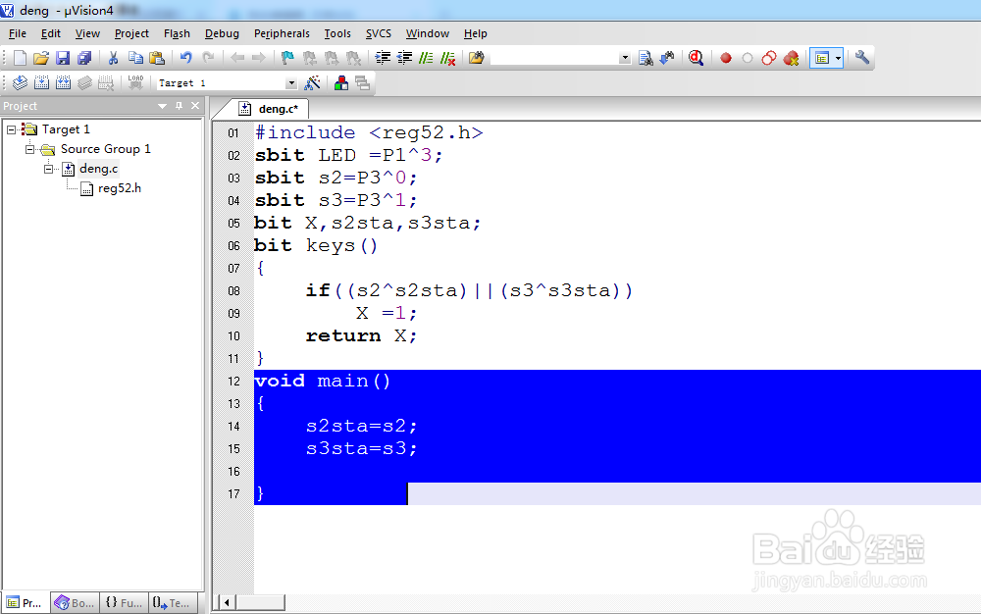
Task: Open the View menu
Action: tap(87, 33)
